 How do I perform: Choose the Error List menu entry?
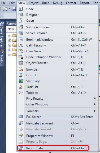pos(58,69)
